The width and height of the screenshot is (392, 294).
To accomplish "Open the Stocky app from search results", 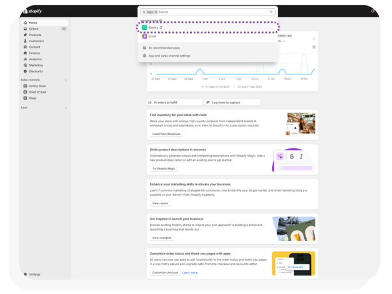I will coord(153,27).
